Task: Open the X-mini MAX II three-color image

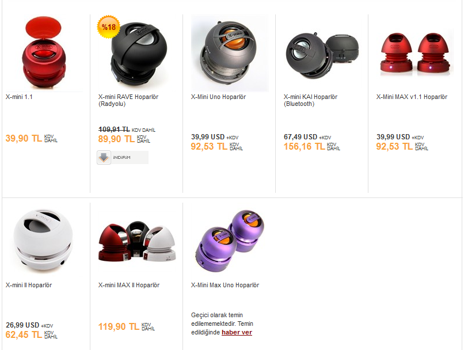Action: [x=136, y=241]
